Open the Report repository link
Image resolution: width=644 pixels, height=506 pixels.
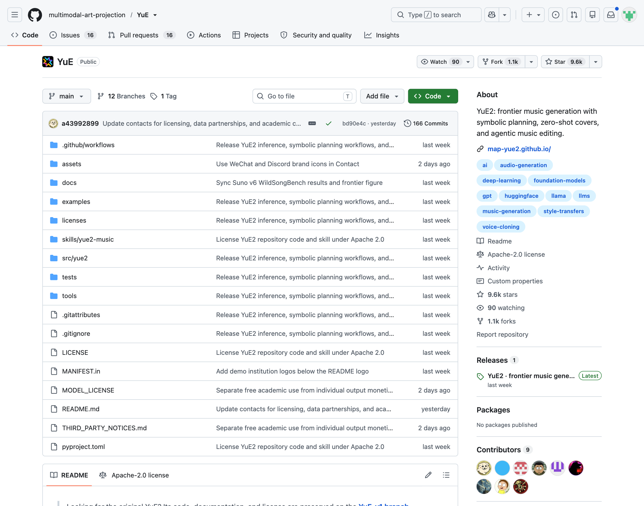[x=502, y=334]
